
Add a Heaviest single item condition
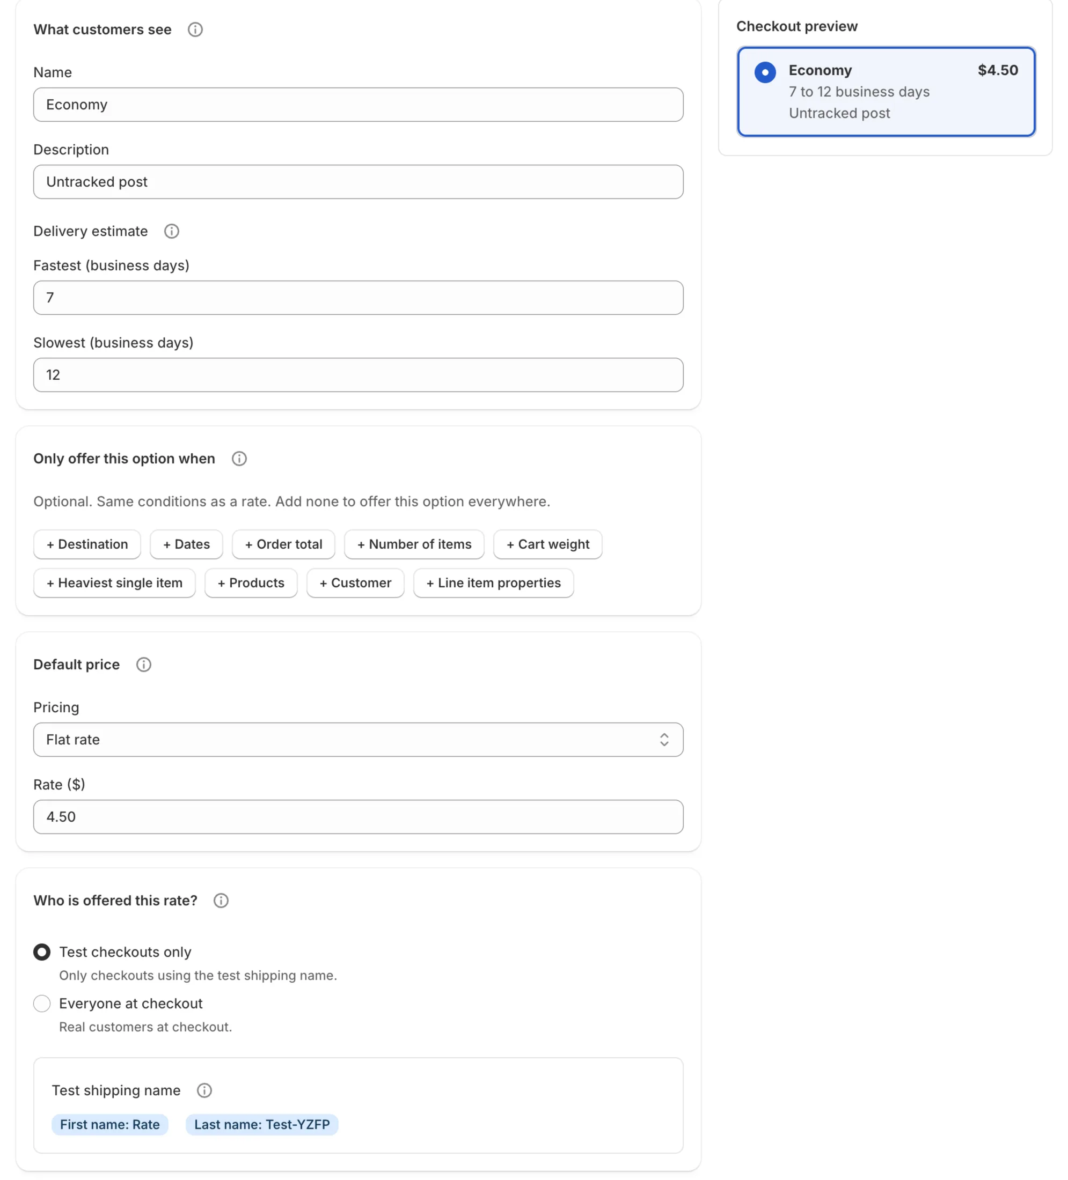pyautogui.click(x=114, y=583)
